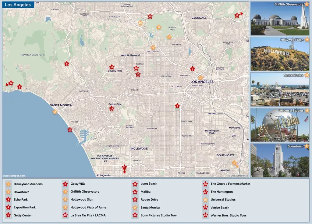Click the Universal Studios globe photo
The height and width of the screenshot is (224, 312).
tap(280, 124)
